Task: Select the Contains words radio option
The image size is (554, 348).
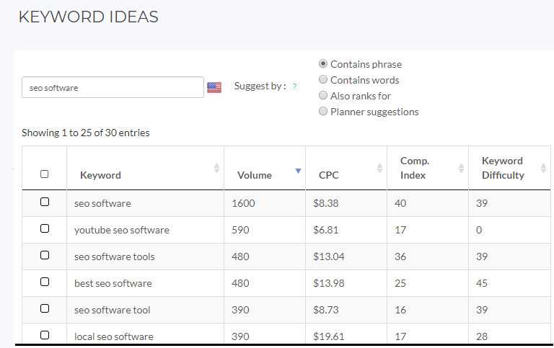Action: (x=323, y=80)
